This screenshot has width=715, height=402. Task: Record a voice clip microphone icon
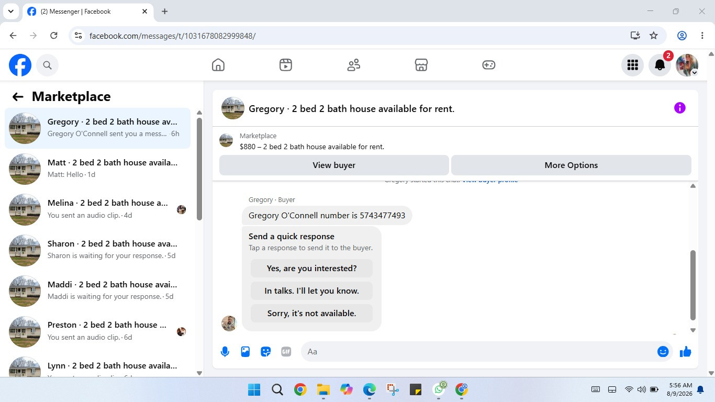coord(225,352)
